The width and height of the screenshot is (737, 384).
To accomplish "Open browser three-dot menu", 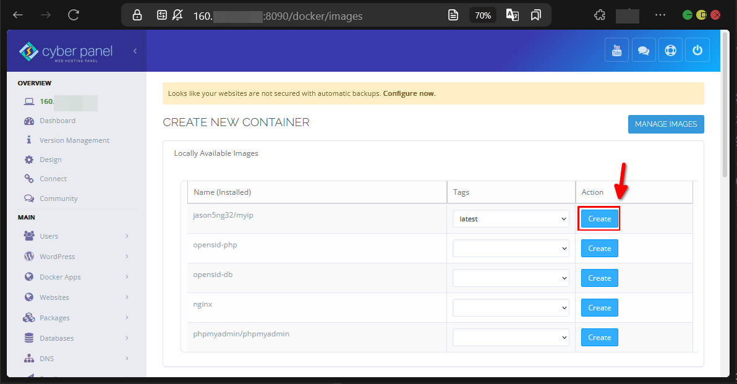I will click(660, 15).
